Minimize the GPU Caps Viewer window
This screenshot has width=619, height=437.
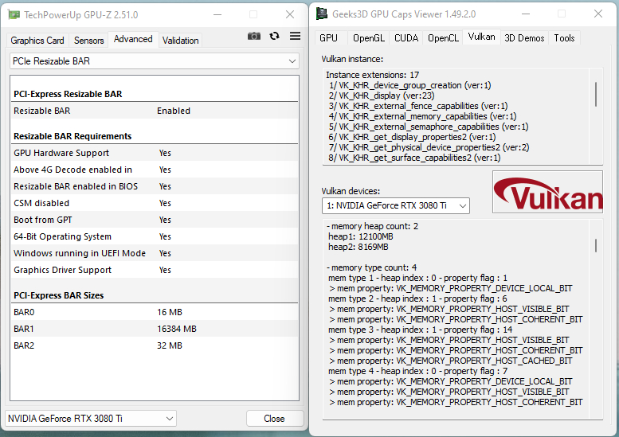click(526, 14)
